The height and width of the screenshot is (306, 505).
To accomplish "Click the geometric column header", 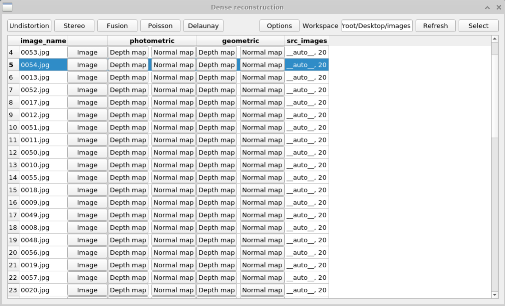I will (x=240, y=41).
